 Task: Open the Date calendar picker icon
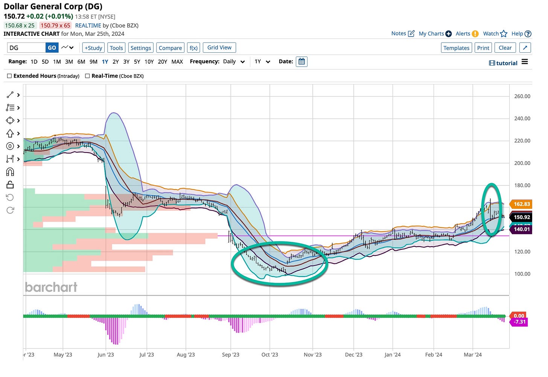tap(301, 61)
